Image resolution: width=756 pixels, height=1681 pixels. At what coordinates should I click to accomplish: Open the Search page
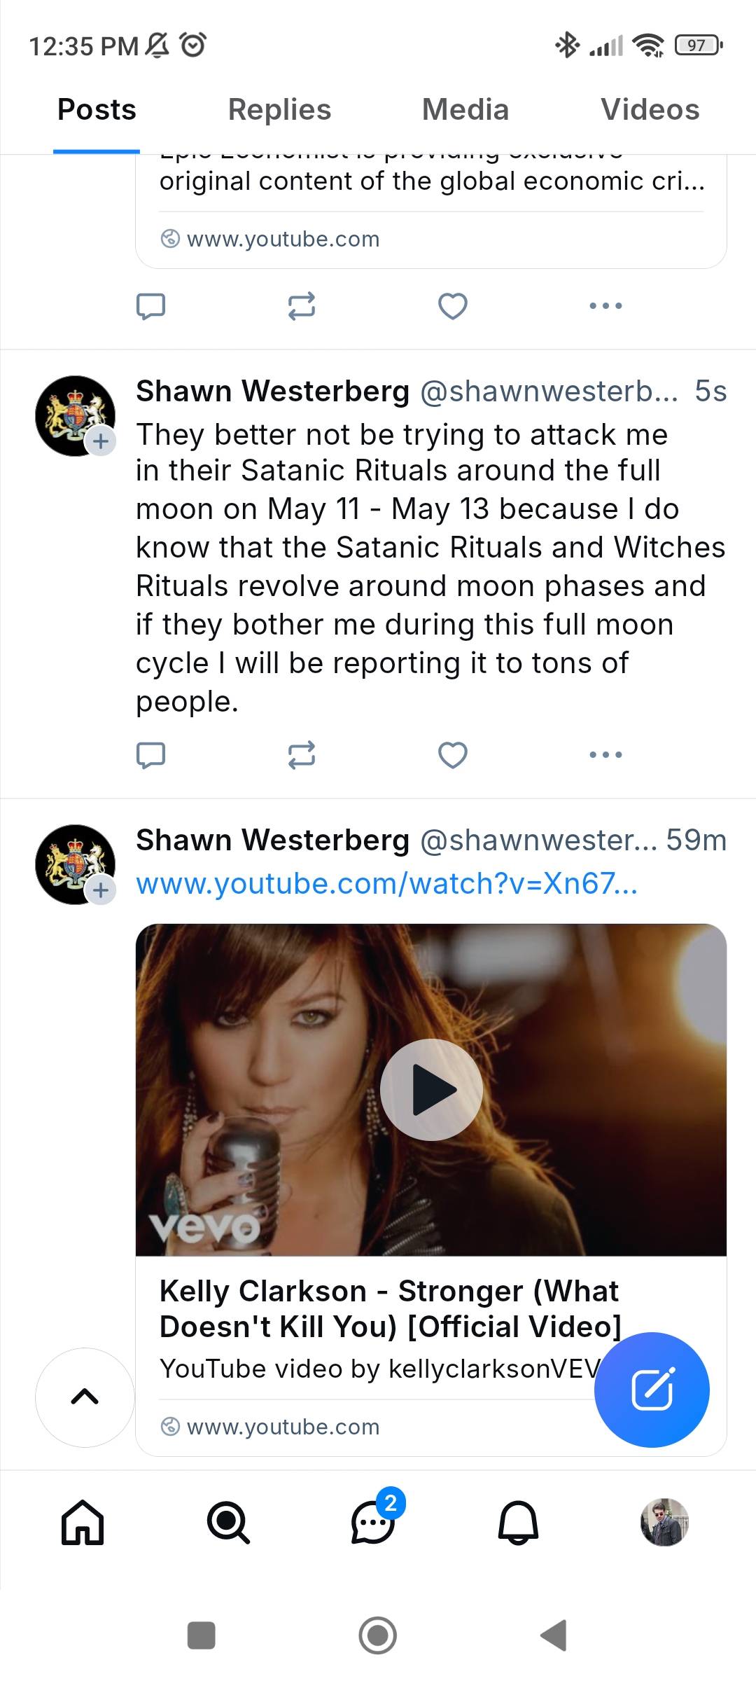tap(228, 1522)
